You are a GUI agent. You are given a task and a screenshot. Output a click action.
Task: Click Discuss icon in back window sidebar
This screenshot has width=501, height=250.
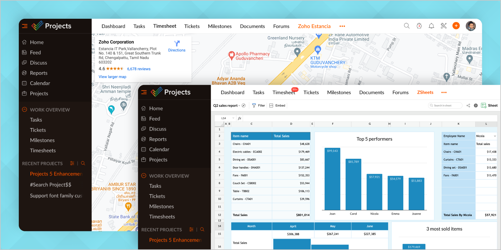[24, 63]
